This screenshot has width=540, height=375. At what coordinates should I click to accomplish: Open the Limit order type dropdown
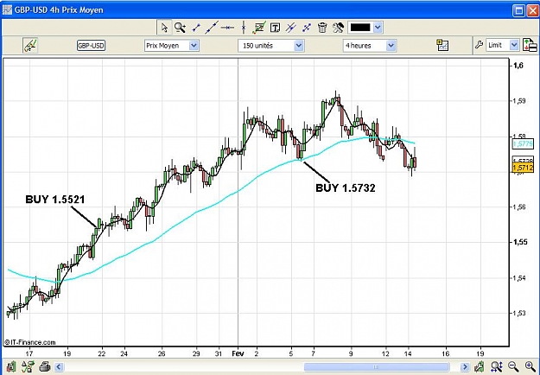click(x=502, y=45)
